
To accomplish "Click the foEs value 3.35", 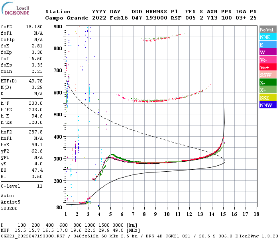I will [37, 65].
